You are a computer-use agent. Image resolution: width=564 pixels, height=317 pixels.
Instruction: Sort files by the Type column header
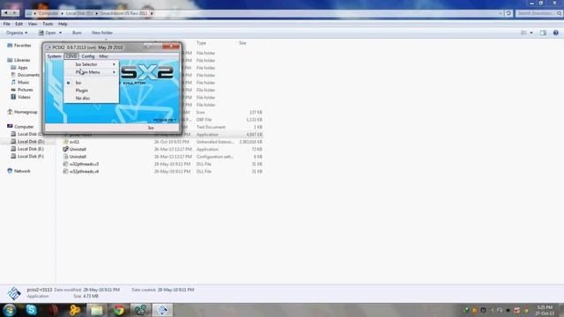click(202, 43)
